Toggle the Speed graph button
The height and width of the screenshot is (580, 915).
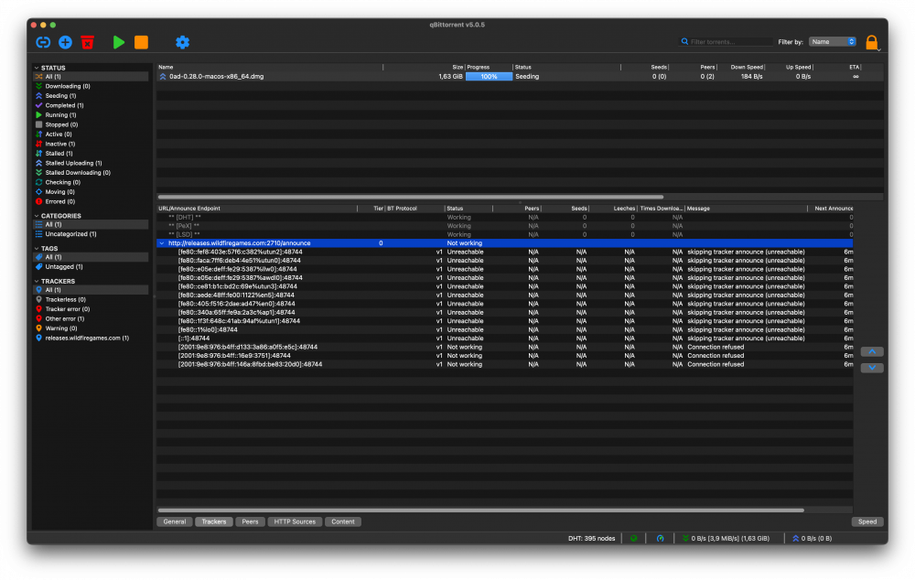click(x=867, y=521)
